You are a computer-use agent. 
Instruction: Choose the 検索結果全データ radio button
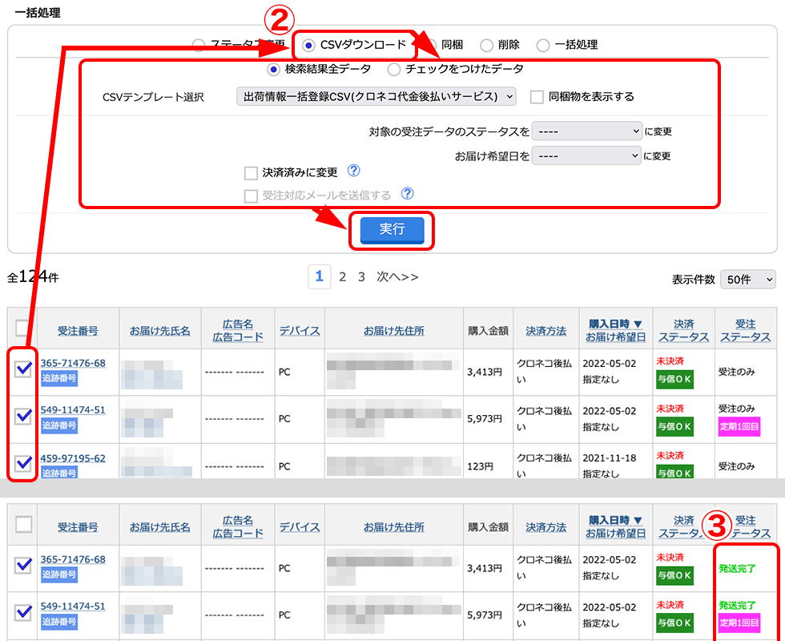(273, 70)
